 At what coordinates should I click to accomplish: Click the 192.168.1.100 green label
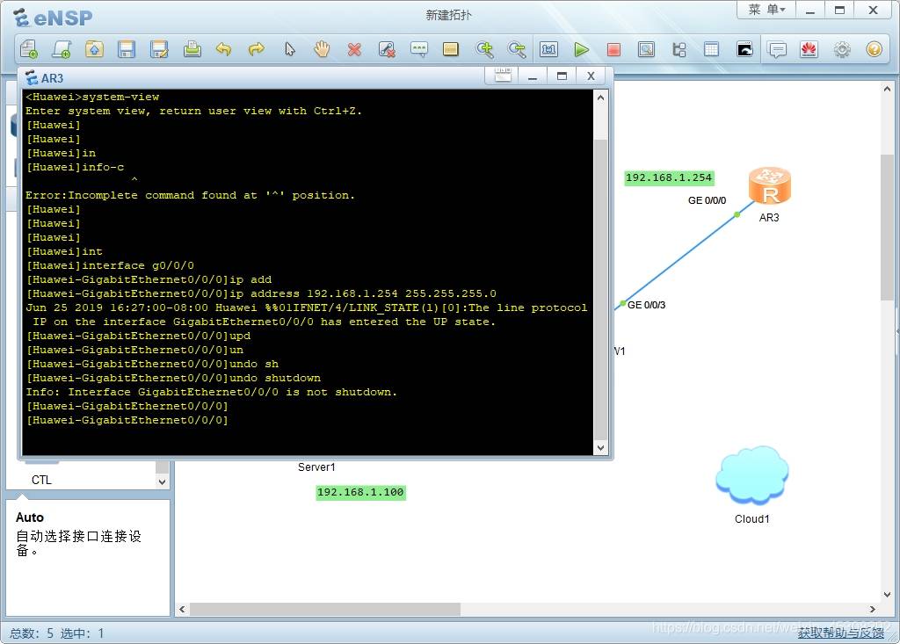click(360, 492)
